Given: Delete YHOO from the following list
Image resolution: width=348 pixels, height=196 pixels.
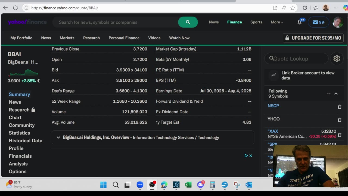Looking at the screenshot, I should click(x=340, y=120).
